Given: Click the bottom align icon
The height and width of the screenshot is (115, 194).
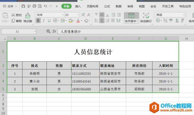Looking at the screenshot, I should [107, 15].
